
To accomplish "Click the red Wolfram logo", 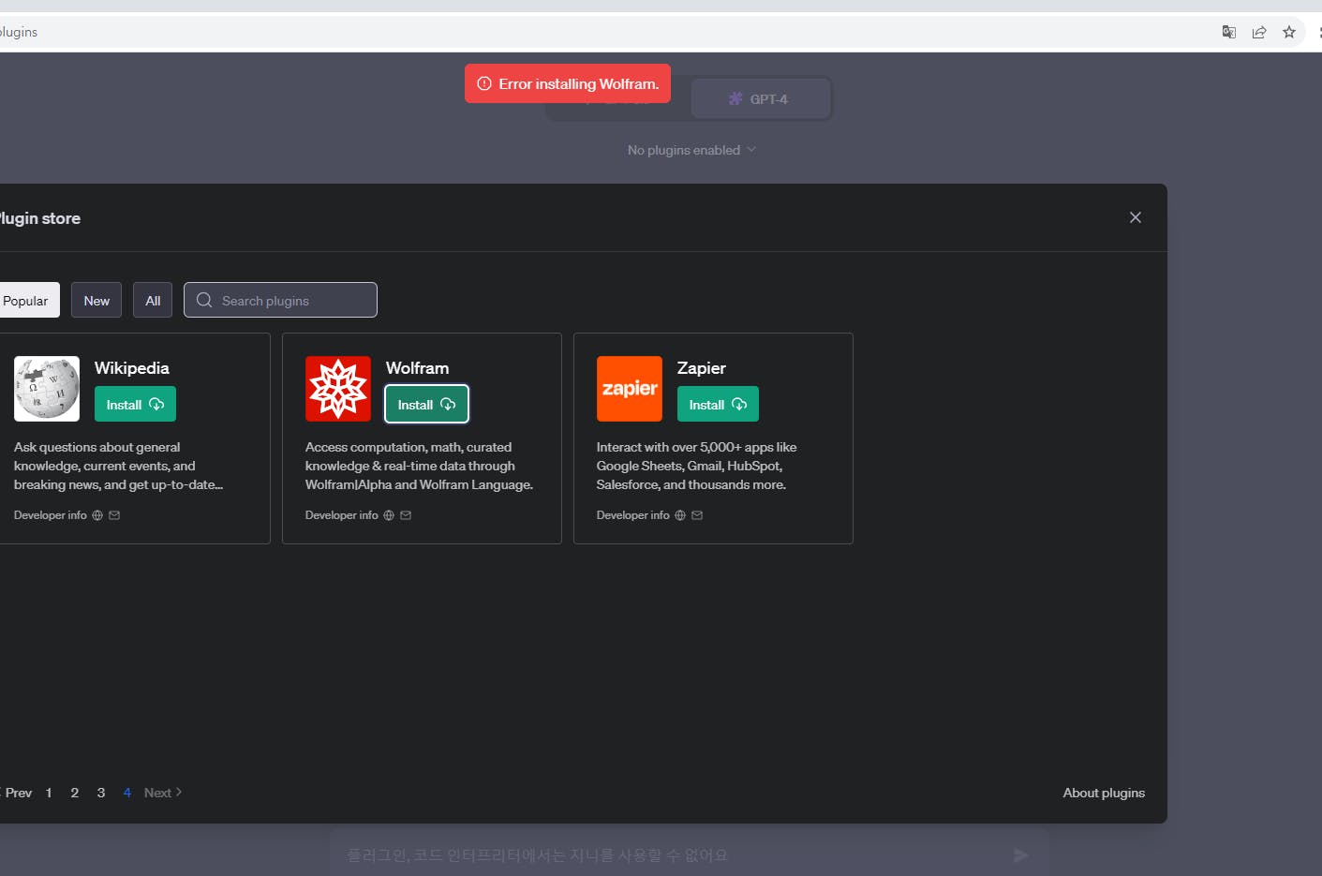I will tap(338, 389).
